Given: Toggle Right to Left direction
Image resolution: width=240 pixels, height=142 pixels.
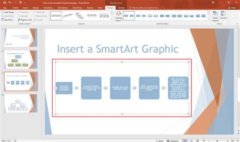Looking at the screenshot, I should (24, 20).
